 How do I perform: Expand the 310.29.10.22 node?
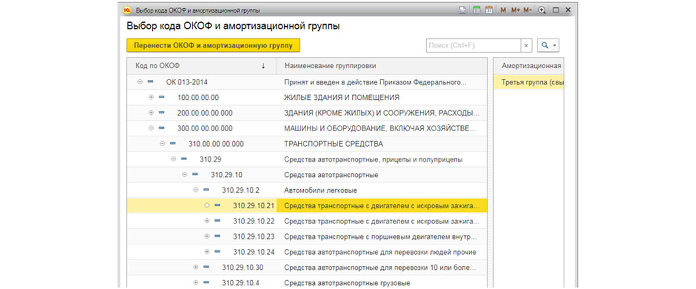coord(207,221)
